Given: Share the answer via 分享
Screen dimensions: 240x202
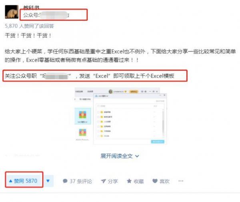Looking at the screenshot, I should click(110, 181).
